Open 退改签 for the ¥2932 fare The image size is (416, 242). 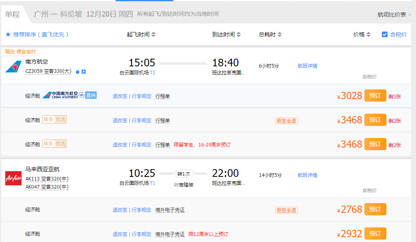120,234
